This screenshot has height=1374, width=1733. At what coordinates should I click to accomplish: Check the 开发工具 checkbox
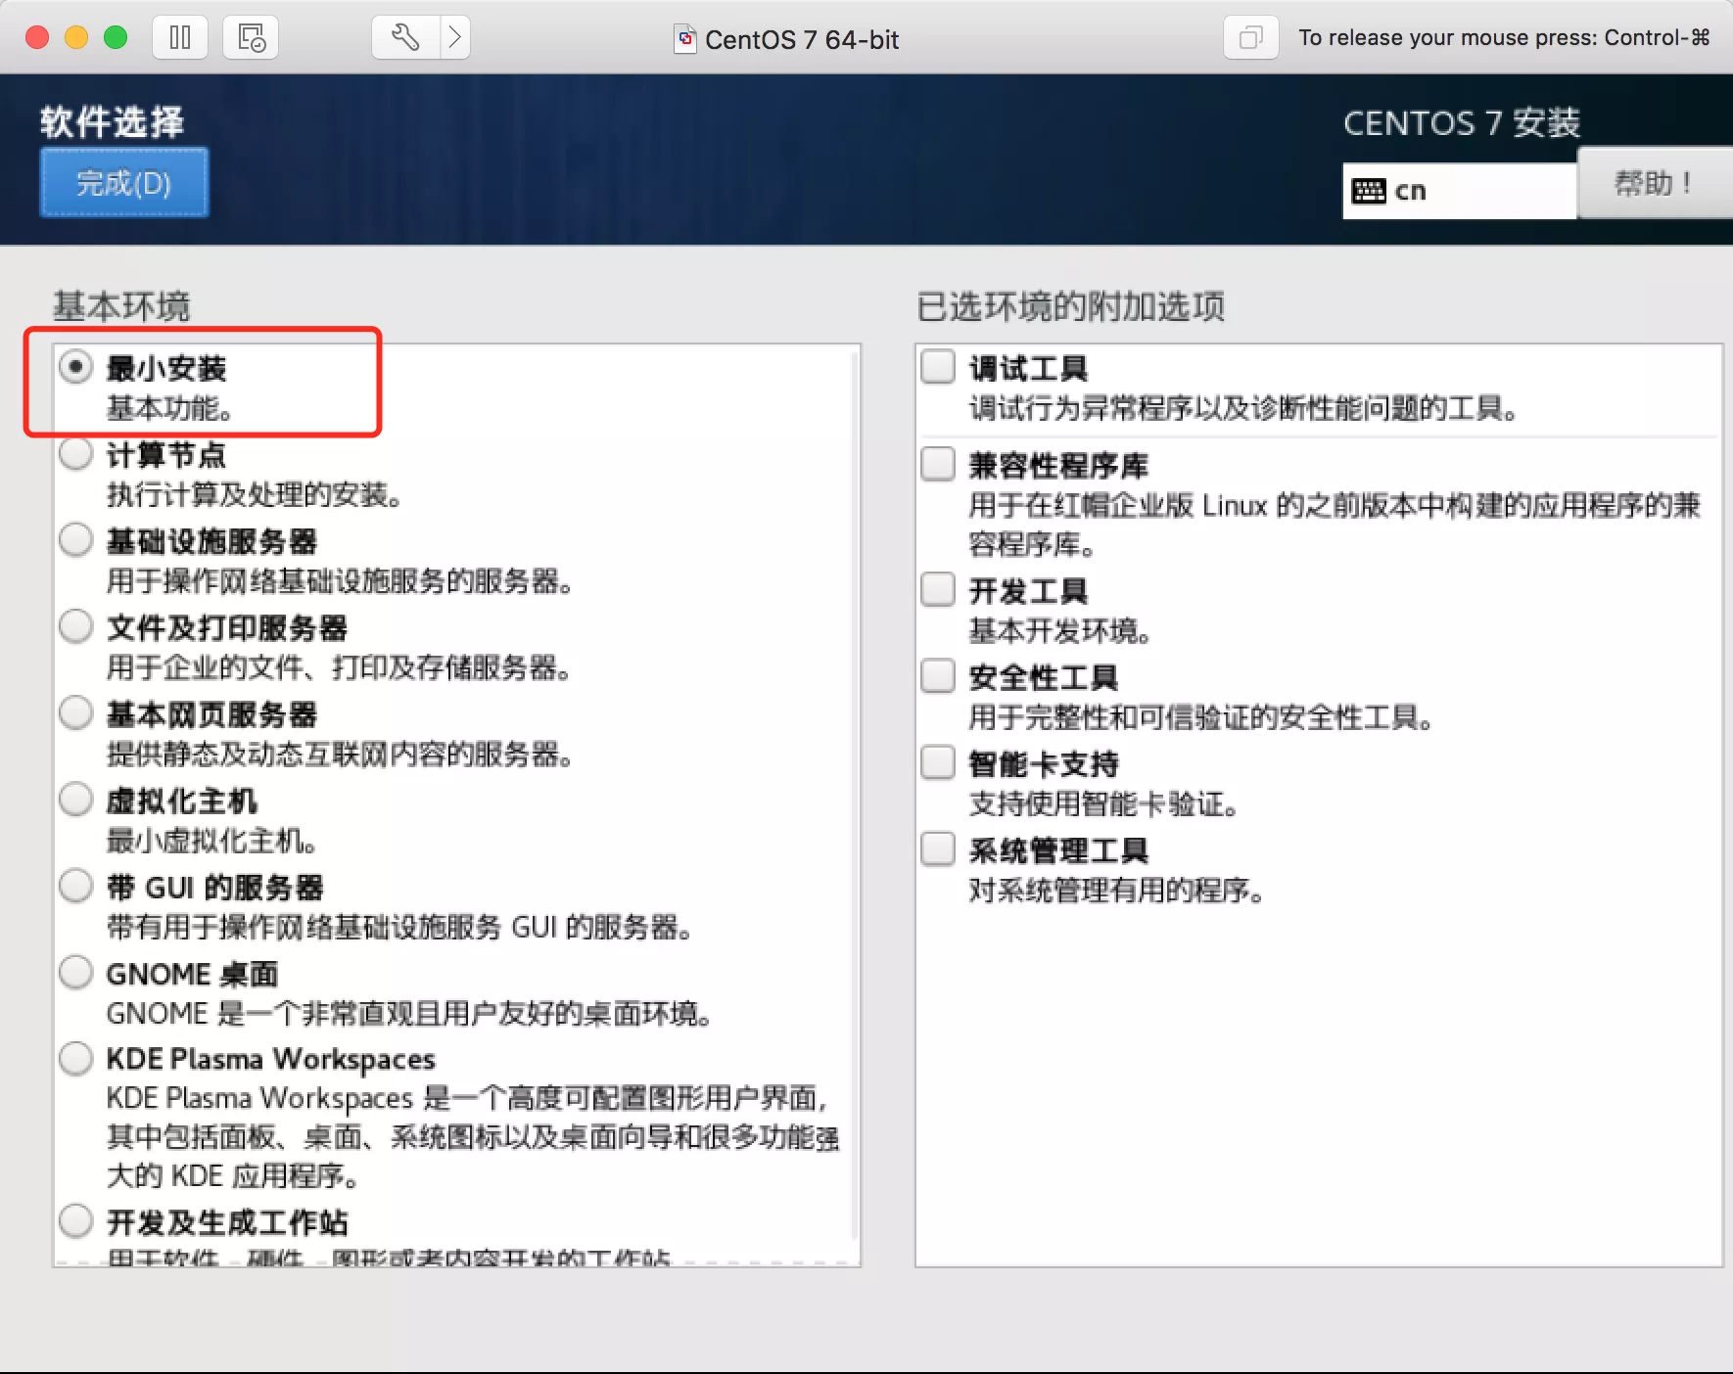point(938,590)
